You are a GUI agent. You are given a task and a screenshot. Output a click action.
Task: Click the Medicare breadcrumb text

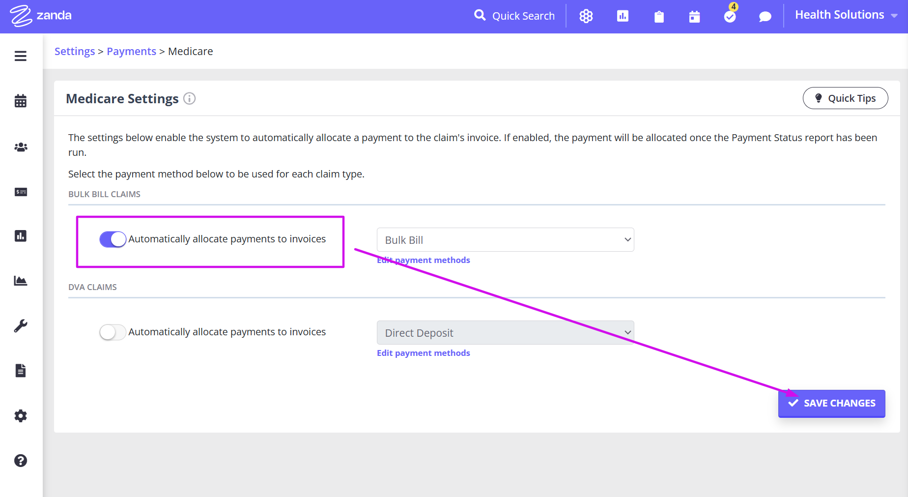pos(191,51)
